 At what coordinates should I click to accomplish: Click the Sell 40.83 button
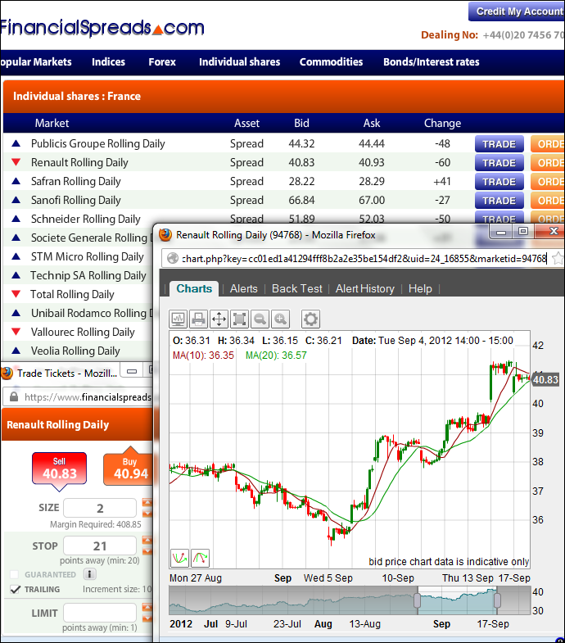(x=60, y=469)
